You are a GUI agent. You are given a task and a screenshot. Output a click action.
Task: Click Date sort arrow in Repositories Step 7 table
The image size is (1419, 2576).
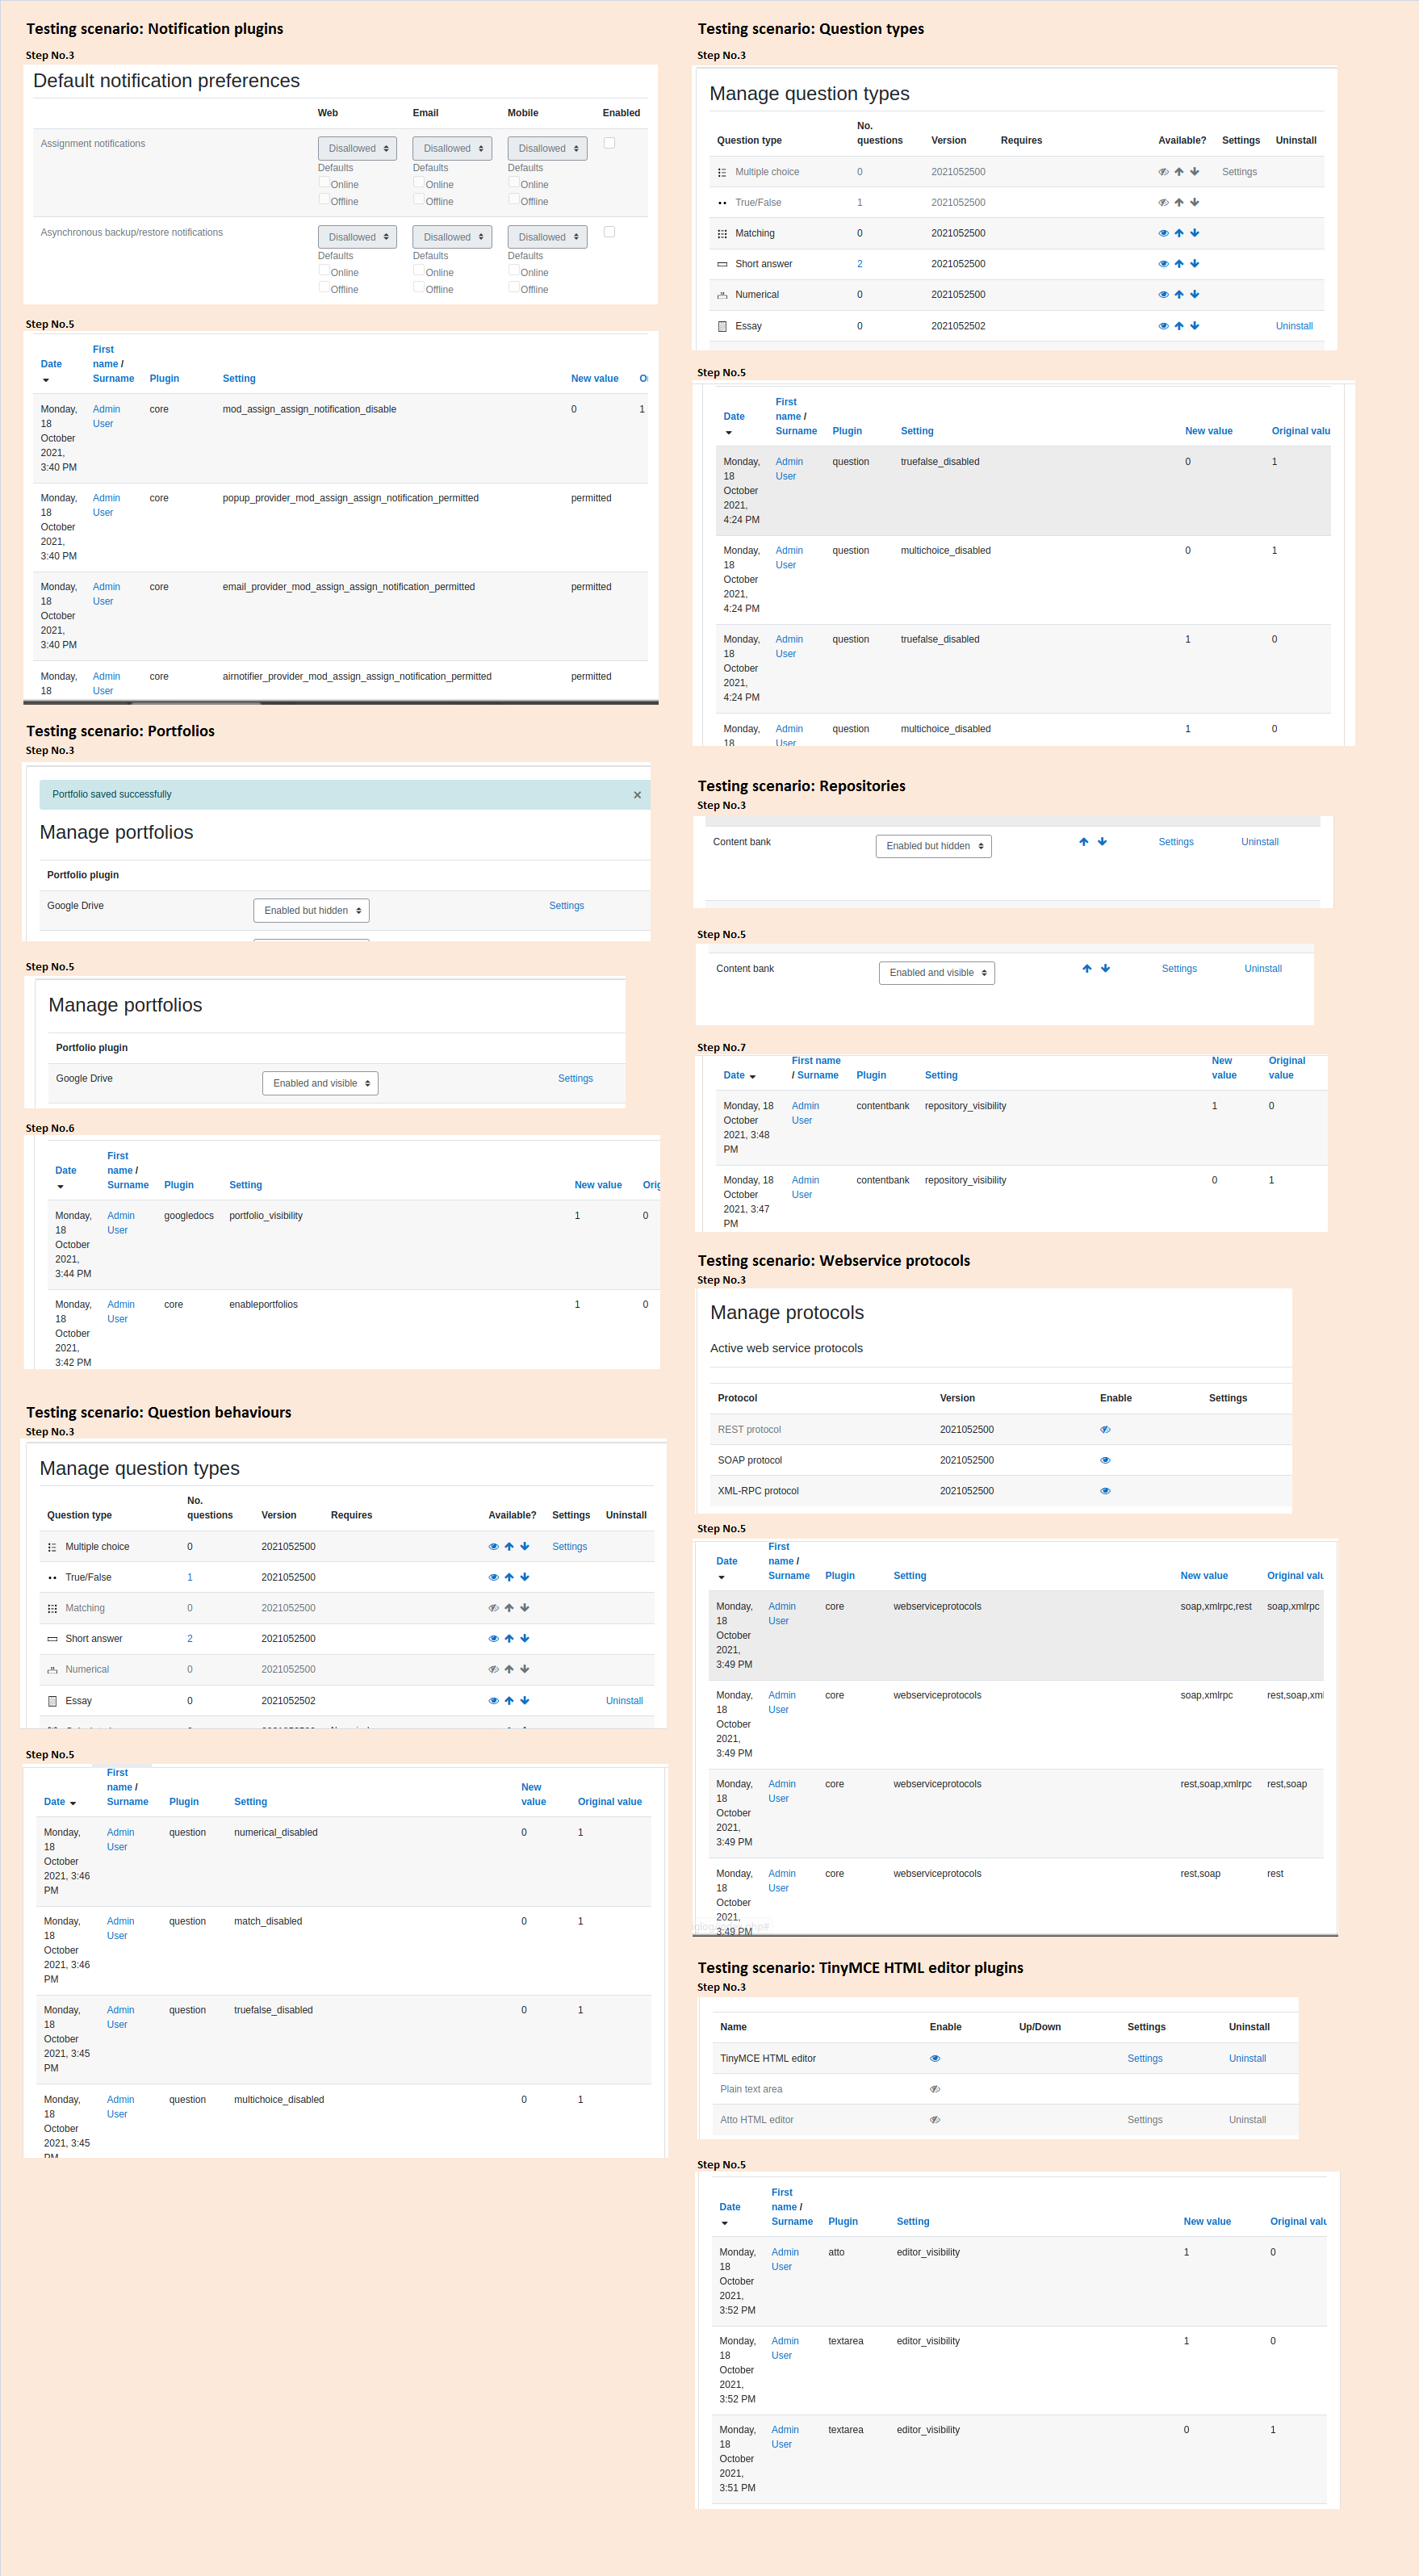click(753, 1077)
